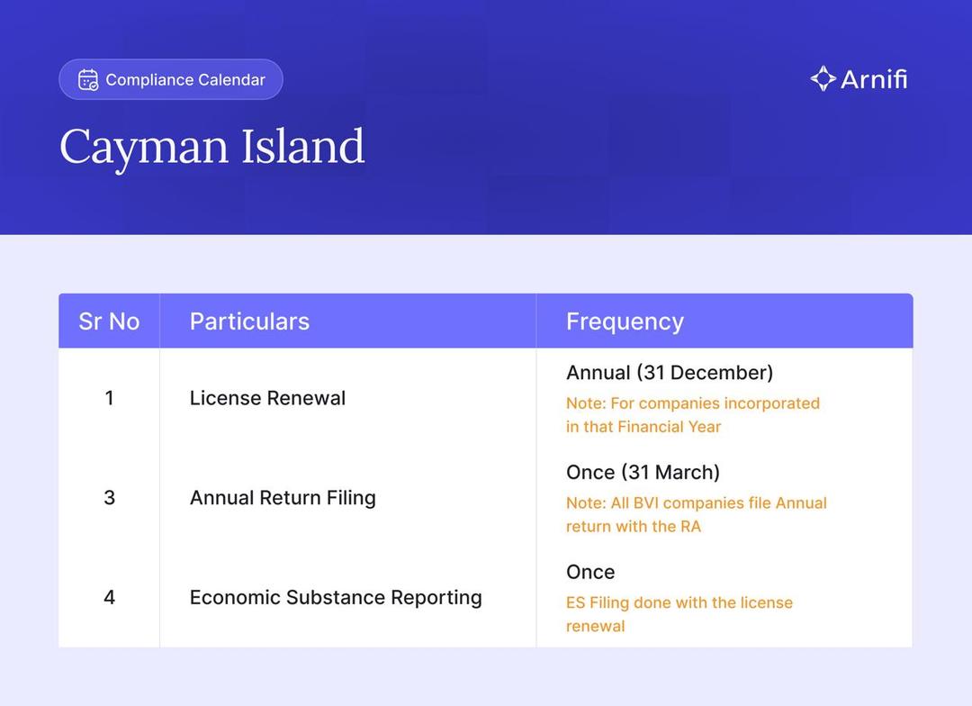Click the Once (31 March) frequency text
Screen dimensions: 972x706
(x=643, y=473)
